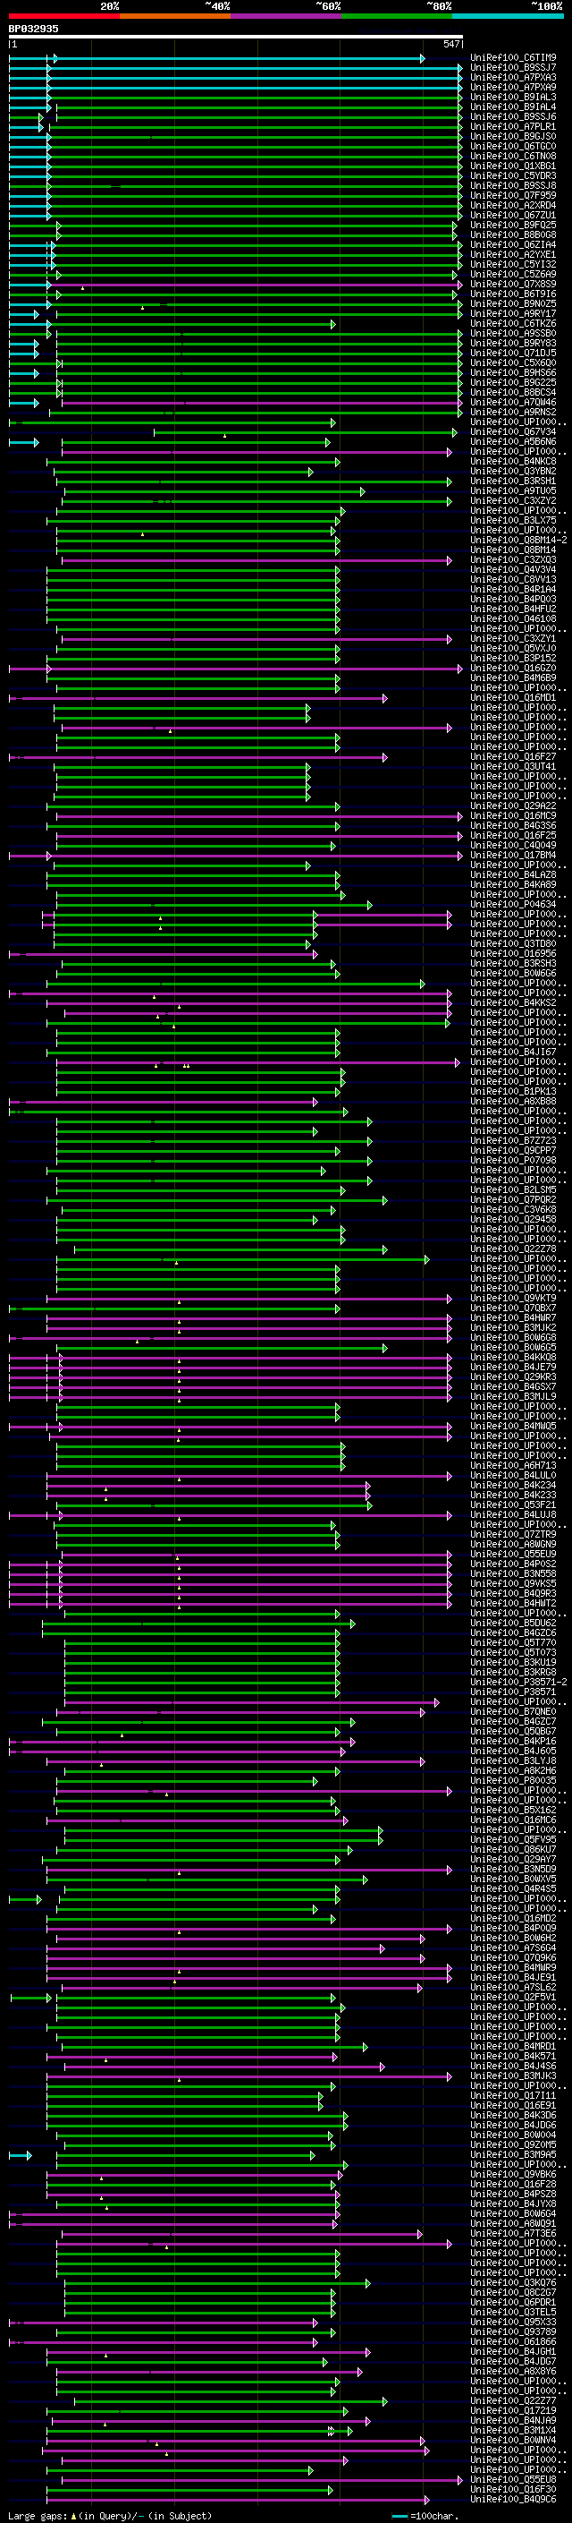The image size is (572, 2523).
Task: Select the UniRef100_C6TKZ6 label
Action: point(513,324)
